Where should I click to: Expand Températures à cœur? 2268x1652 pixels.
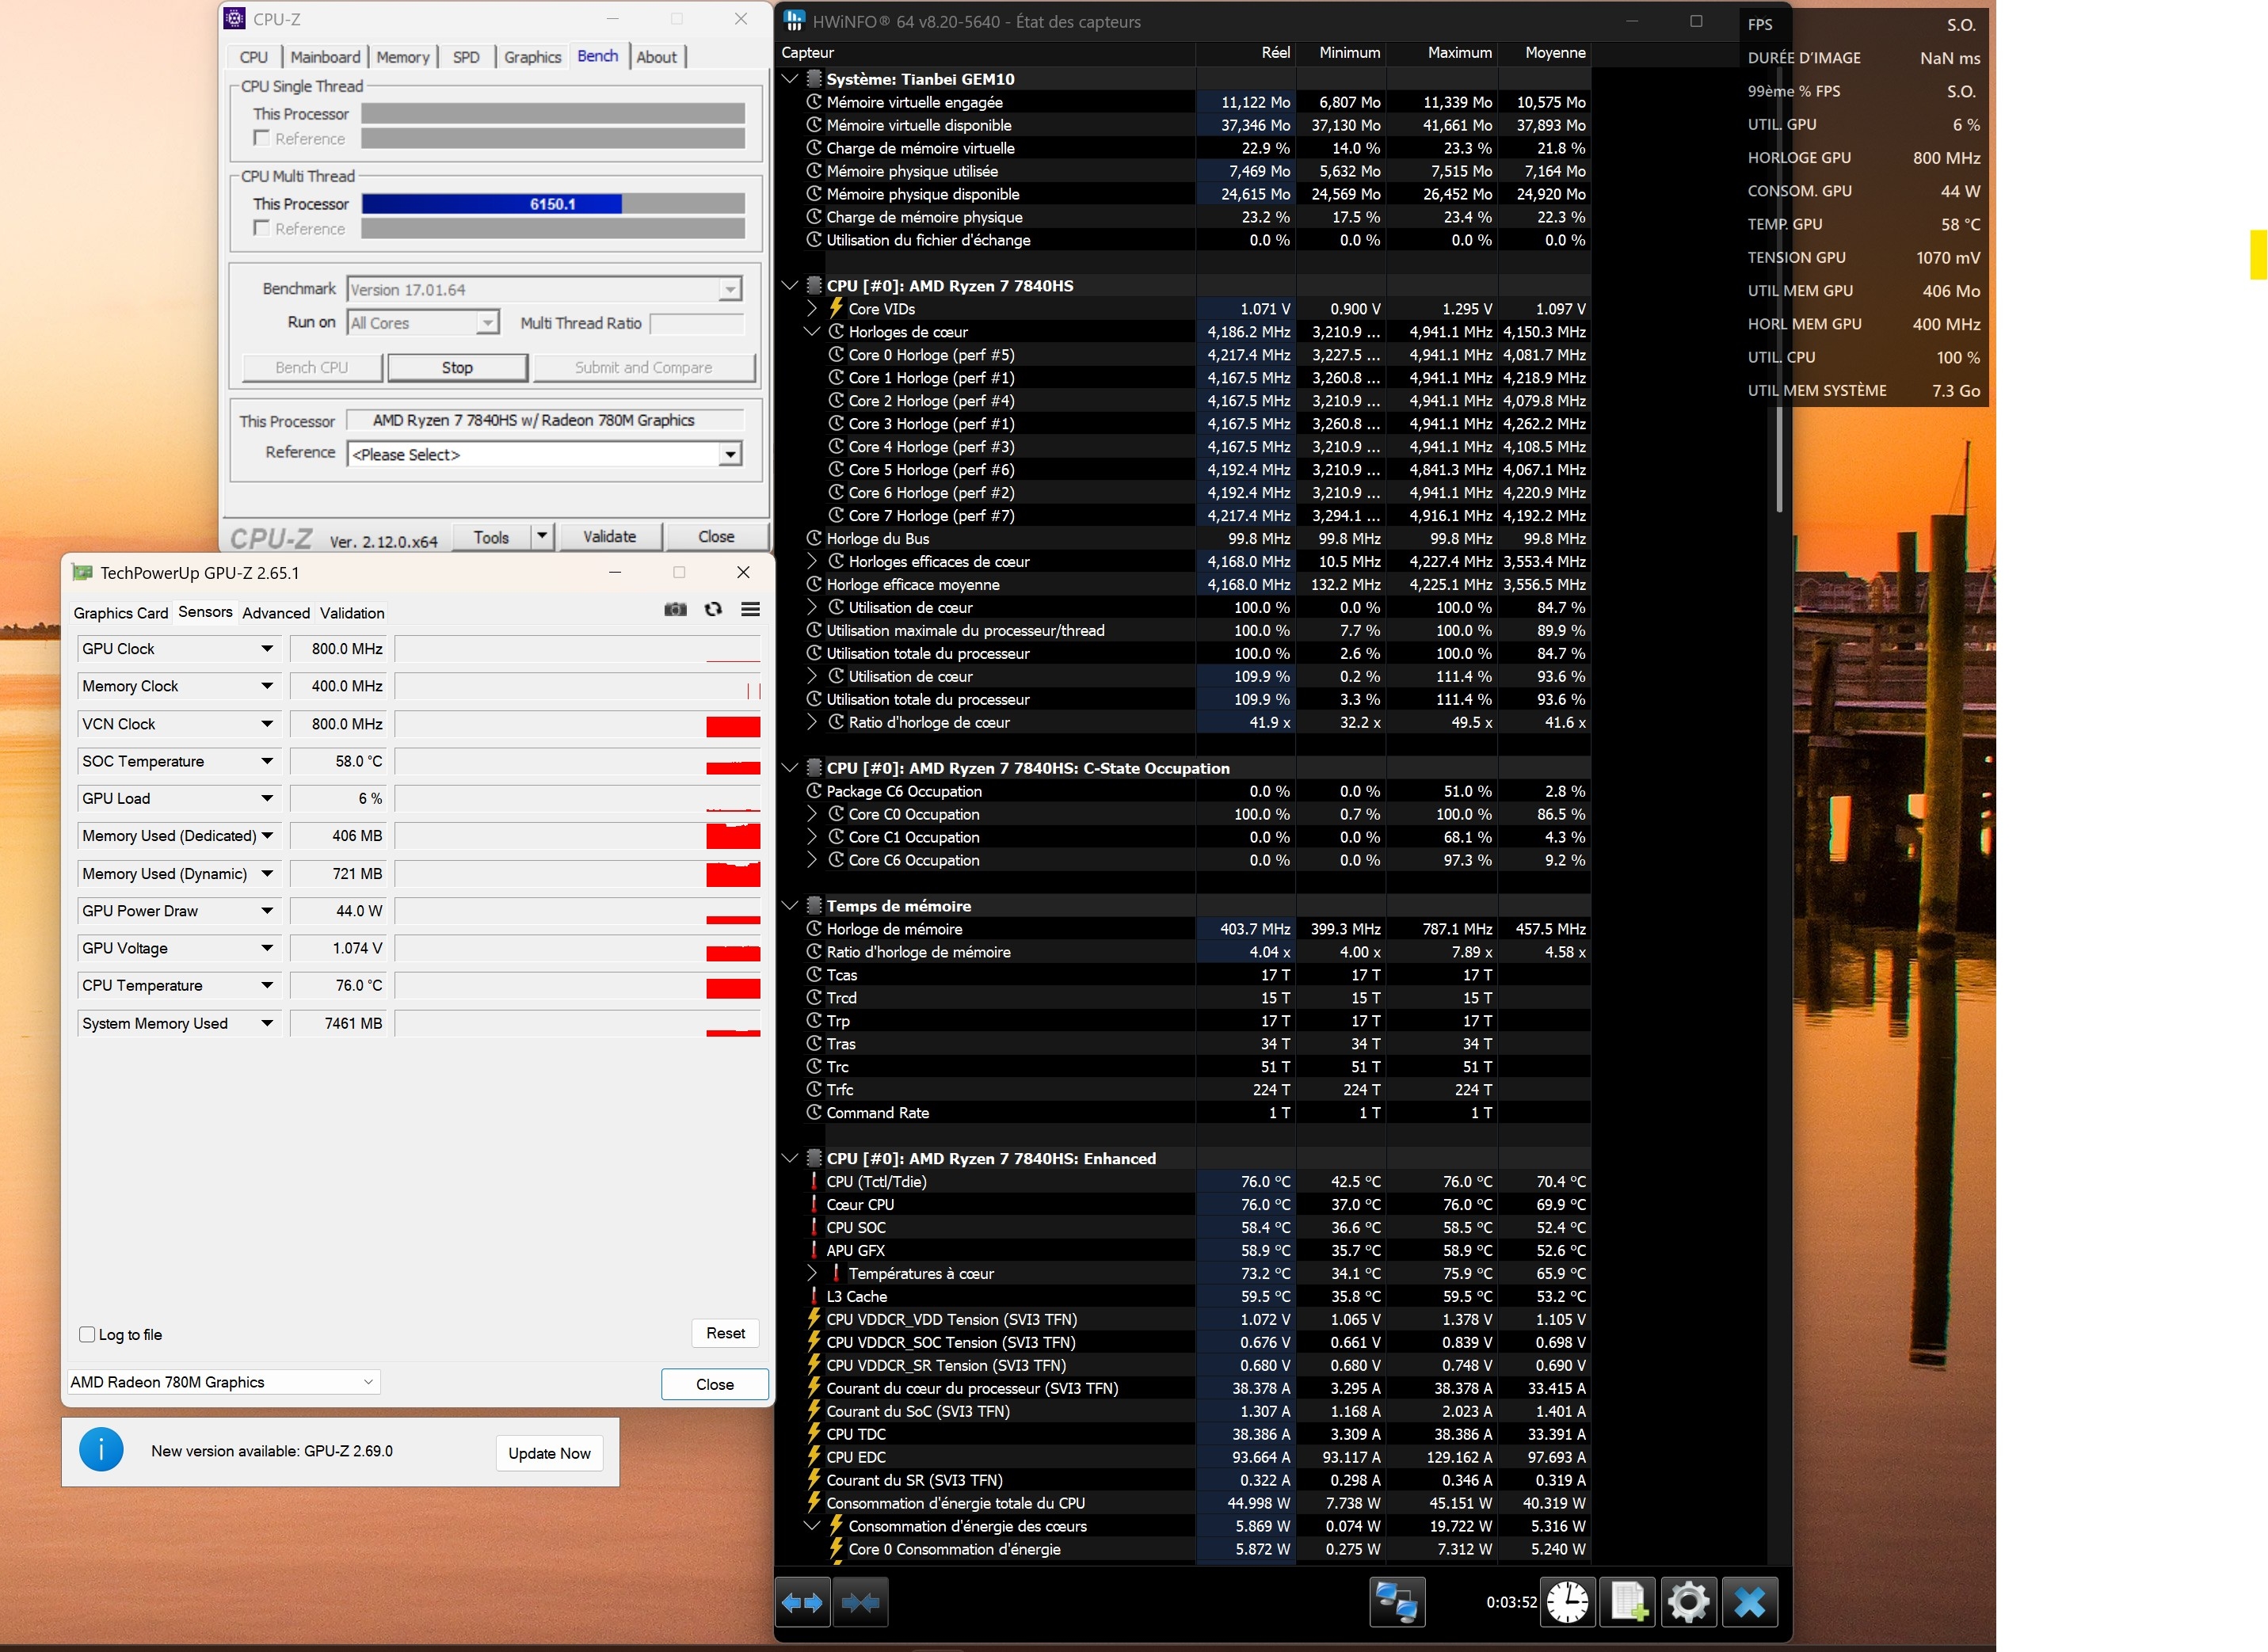pyautogui.click(x=812, y=1273)
